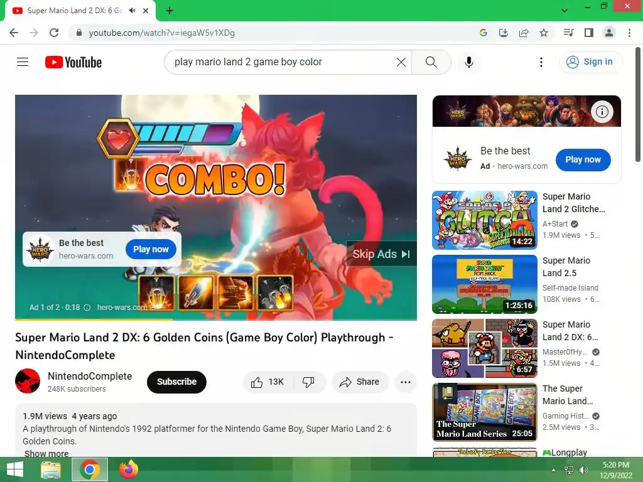Subscribe to NintendoComplete
Screen dimensions: 643x482
pos(176,382)
